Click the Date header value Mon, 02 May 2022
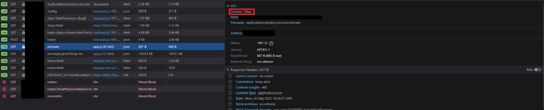This screenshot has width=544, height=110. (268, 98)
